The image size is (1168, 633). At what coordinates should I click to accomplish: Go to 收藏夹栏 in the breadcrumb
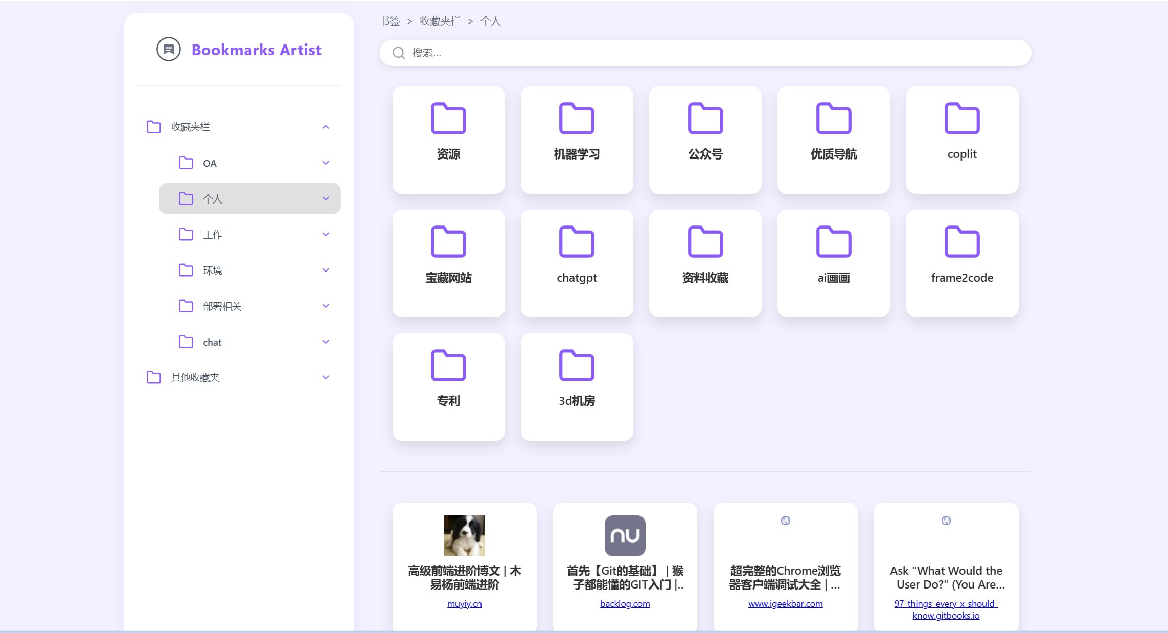tap(440, 21)
